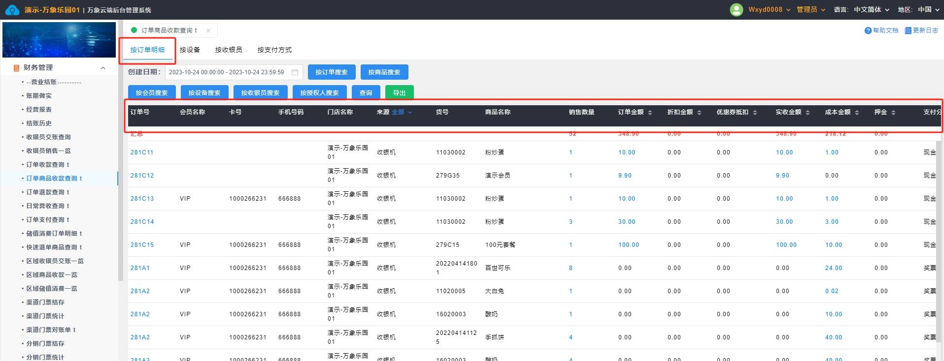Click the green 导出 button
Image resolution: width=944 pixels, height=361 pixels.
pyautogui.click(x=399, y=92)
